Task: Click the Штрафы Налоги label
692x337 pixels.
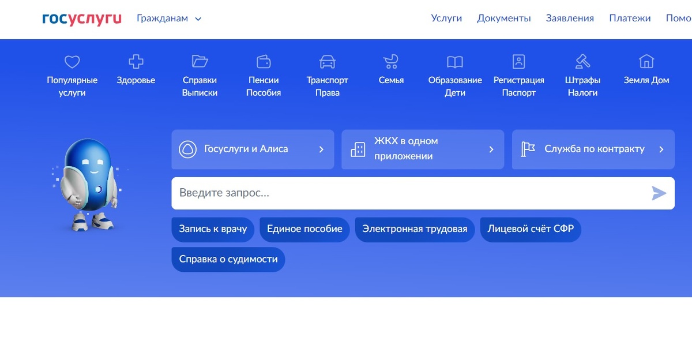Action: click(582, 87)
